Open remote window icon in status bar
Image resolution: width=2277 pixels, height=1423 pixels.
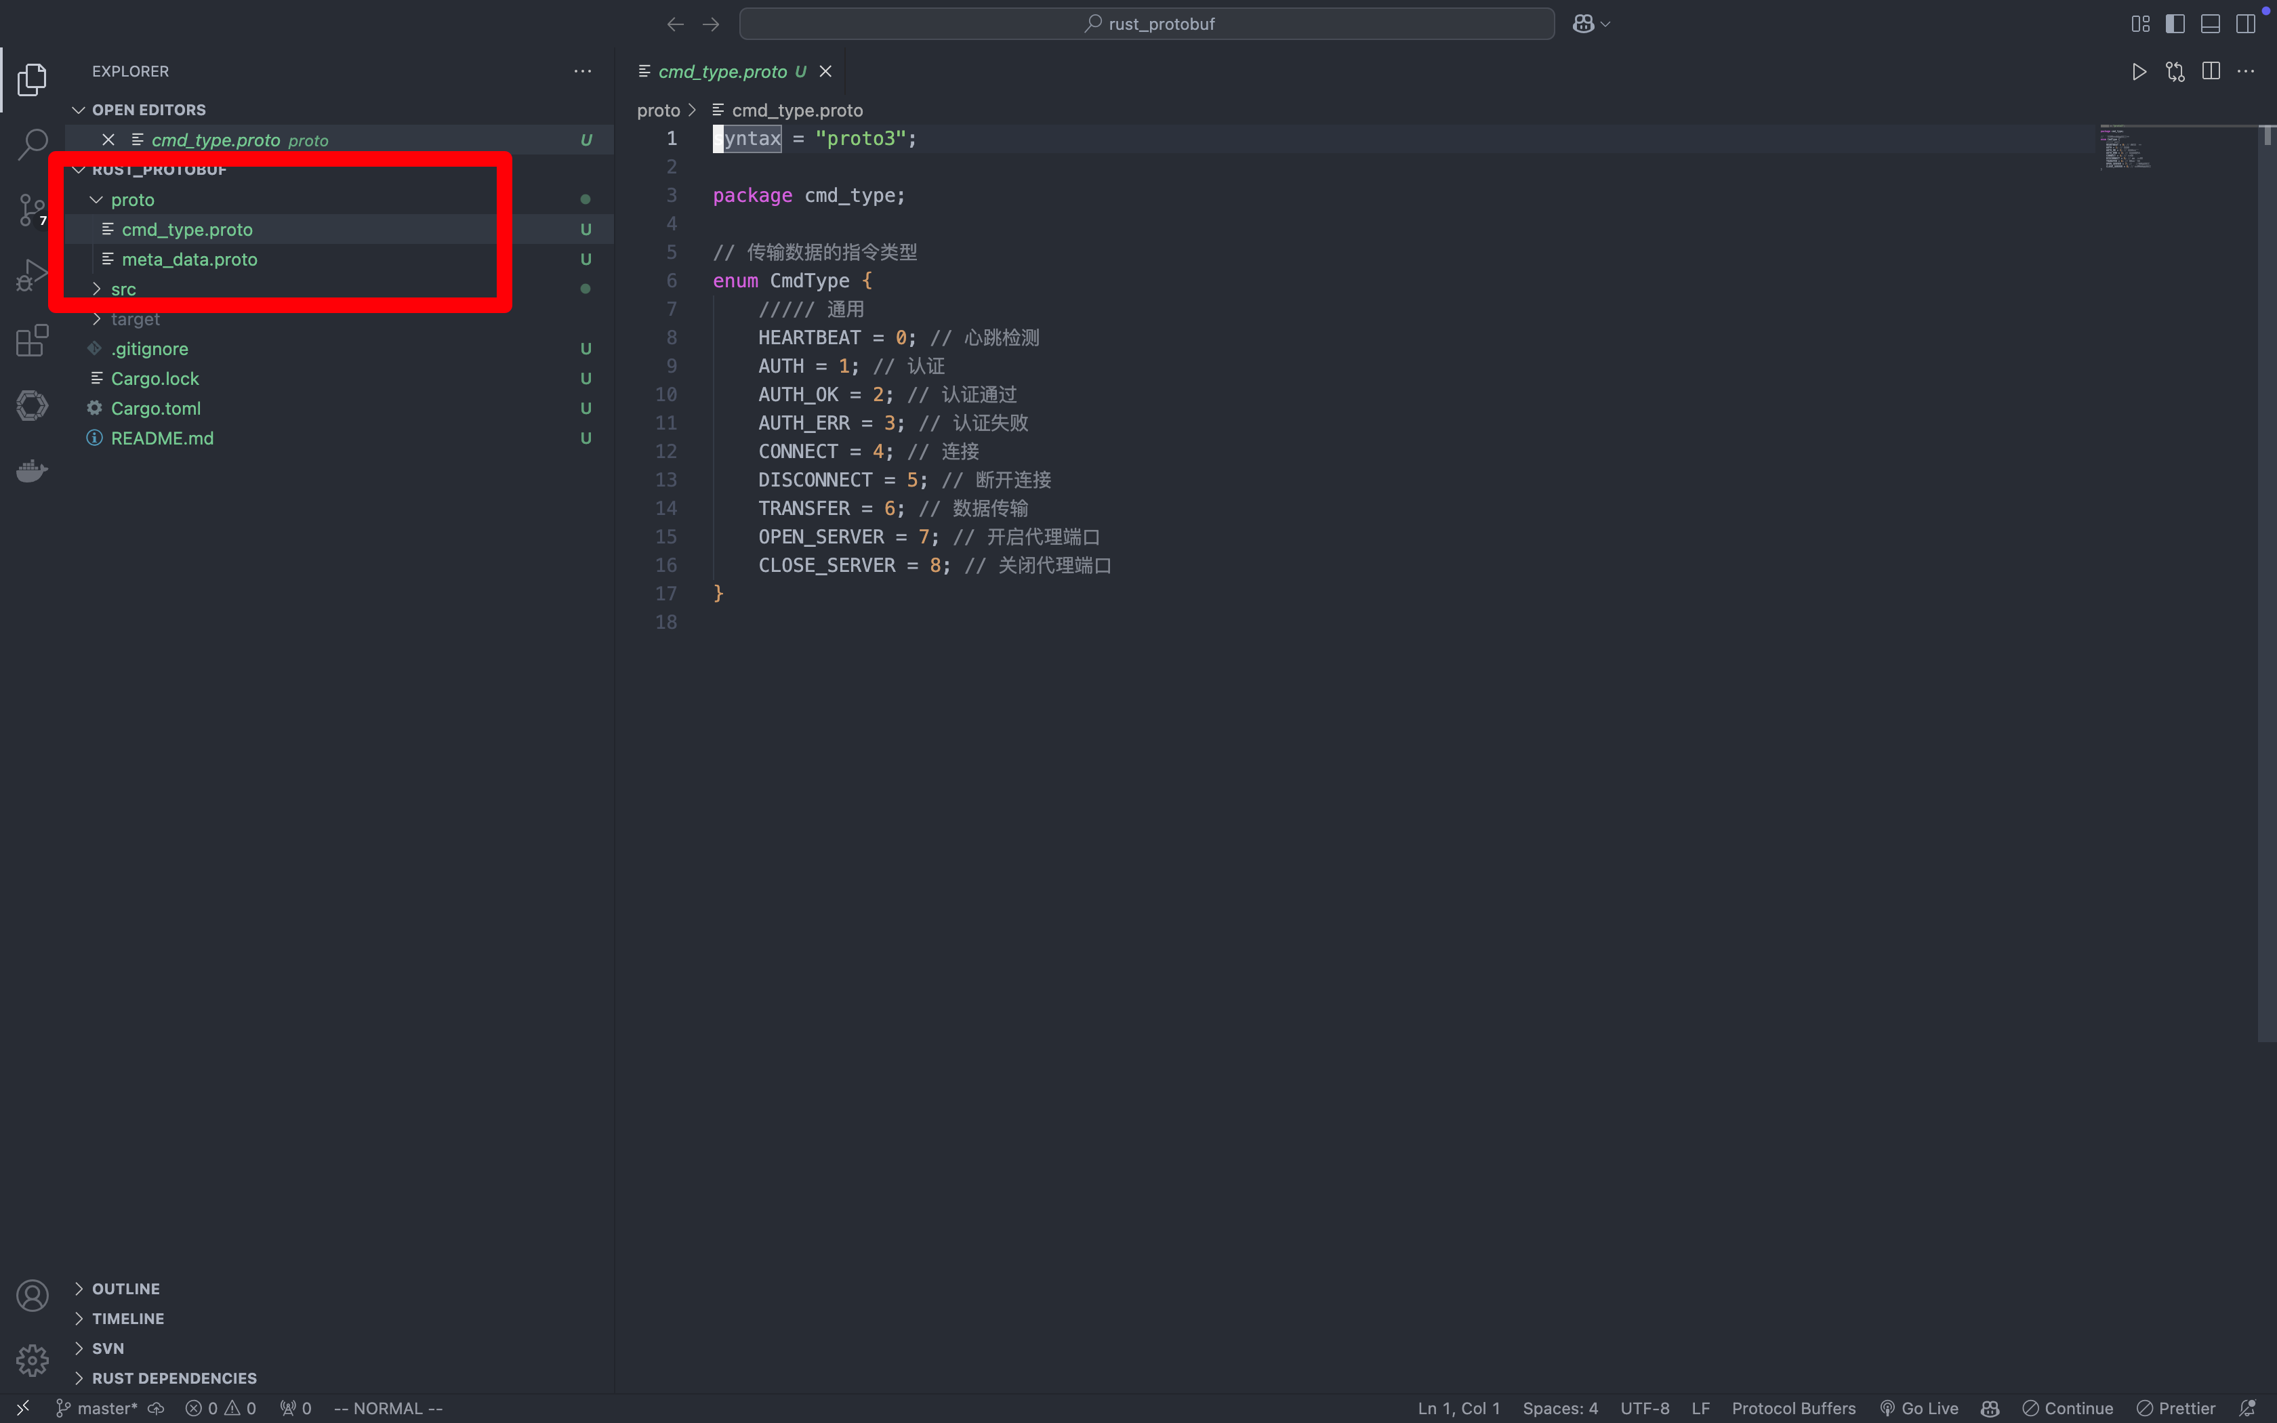(x=24, y=1408)
